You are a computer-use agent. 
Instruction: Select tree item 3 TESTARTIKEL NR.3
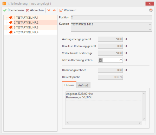click(x=26, y=27)
